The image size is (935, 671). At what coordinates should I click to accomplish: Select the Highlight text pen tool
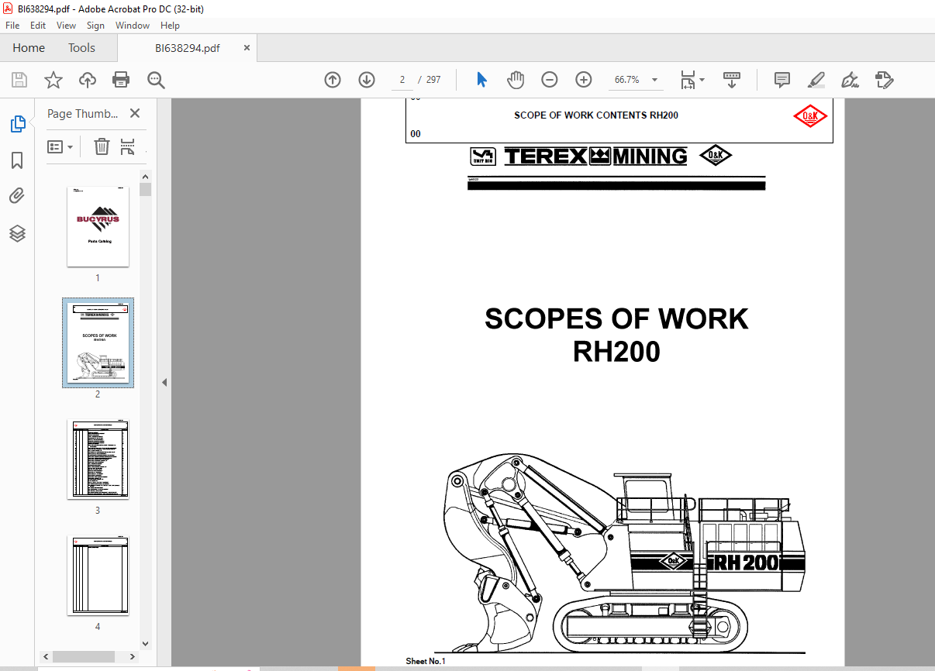(x=816, y=80)
